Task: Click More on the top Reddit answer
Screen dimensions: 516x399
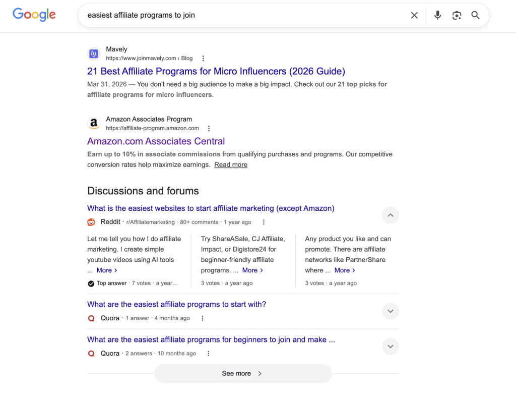Action: [x=104, y=270]
